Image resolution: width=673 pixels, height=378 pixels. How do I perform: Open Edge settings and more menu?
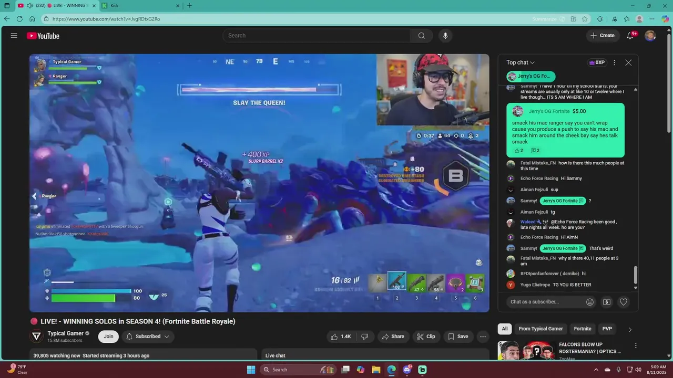(652, 19)
